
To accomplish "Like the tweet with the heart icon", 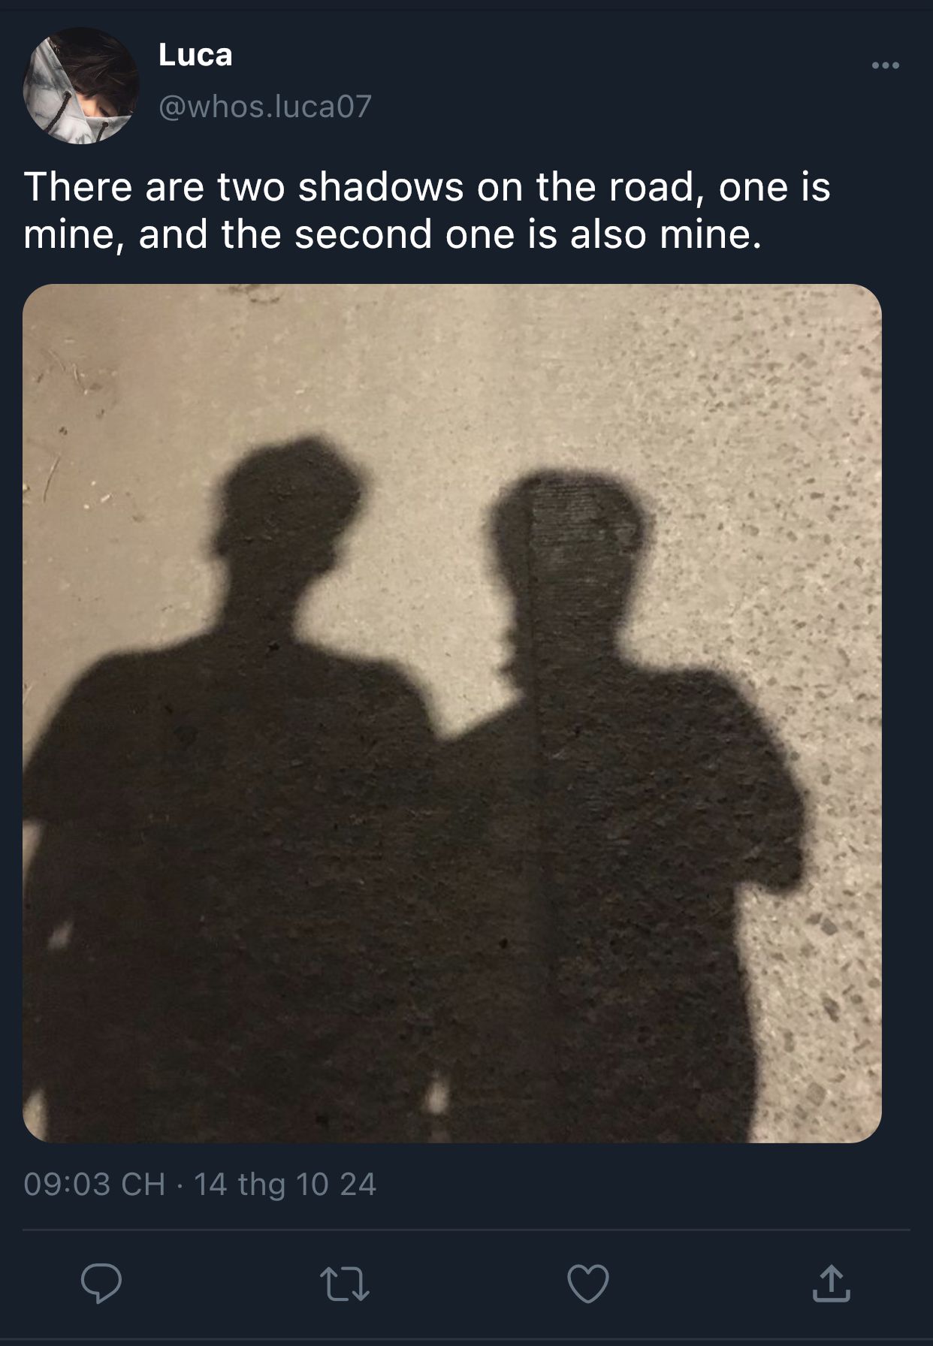I will point(588,1284).
